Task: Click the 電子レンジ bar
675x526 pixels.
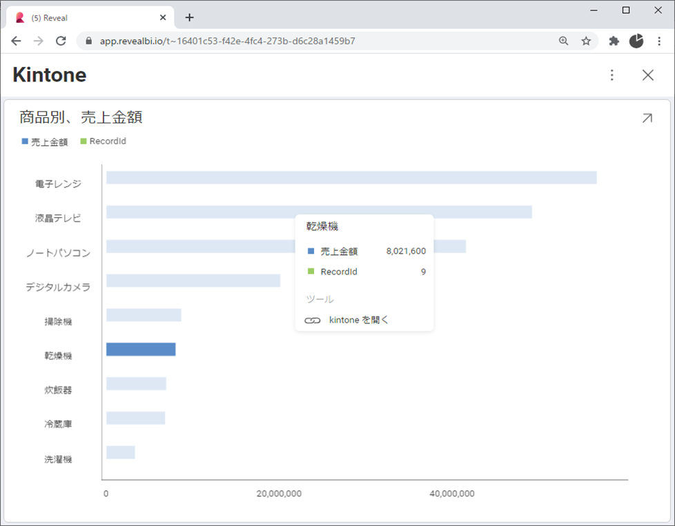Action: coord(351,178)
